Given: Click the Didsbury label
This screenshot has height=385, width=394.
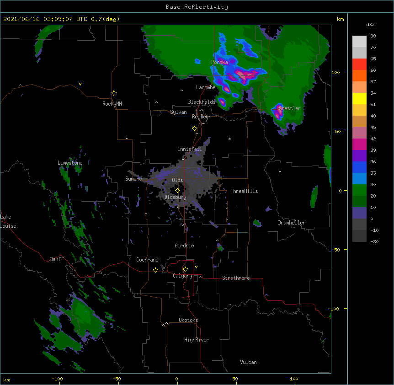Looking at the screenshot, I should (x=176, y=197).
